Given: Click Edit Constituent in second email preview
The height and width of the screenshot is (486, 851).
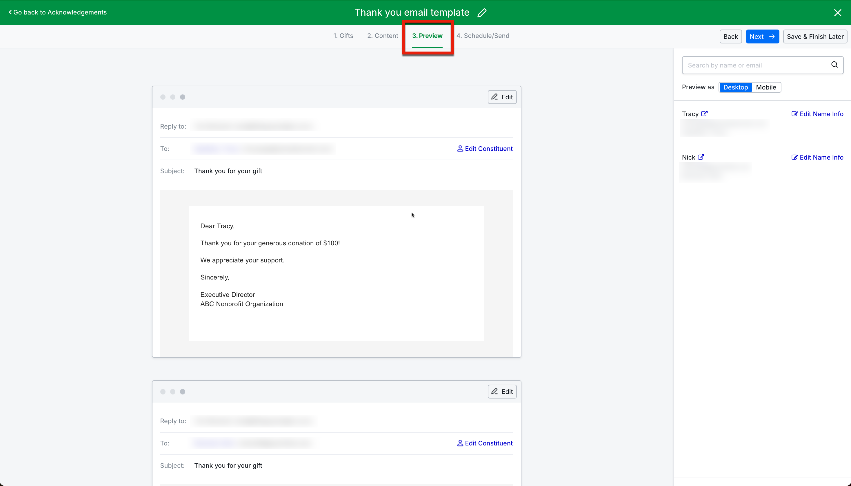Looking at the screenshot, I should 485,443.
